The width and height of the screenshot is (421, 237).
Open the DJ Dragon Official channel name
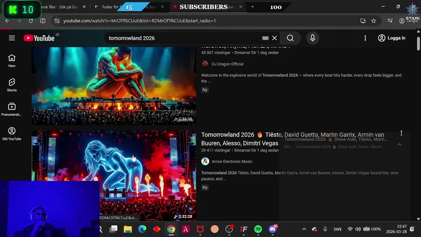coord(228,64)
